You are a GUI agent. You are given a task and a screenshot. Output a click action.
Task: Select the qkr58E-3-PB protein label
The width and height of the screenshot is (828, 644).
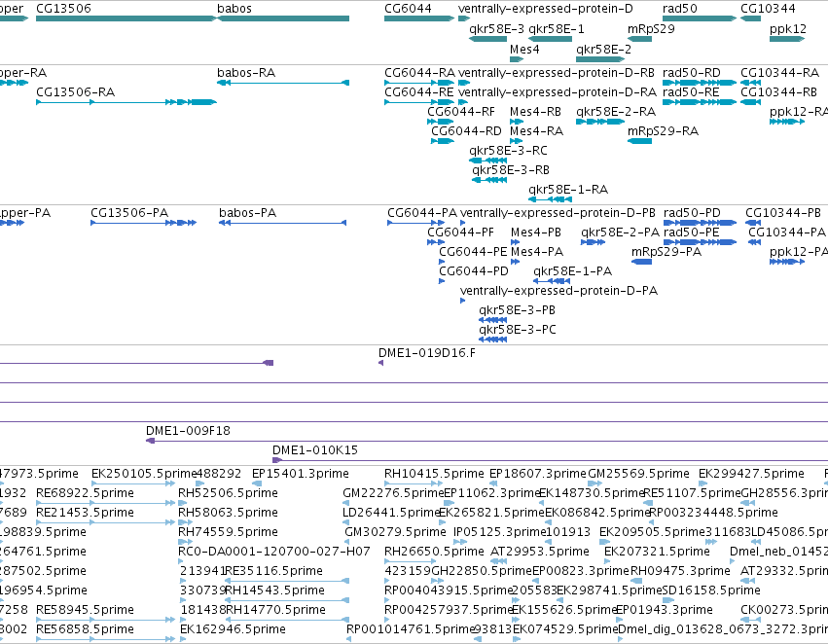coord(517,310)
